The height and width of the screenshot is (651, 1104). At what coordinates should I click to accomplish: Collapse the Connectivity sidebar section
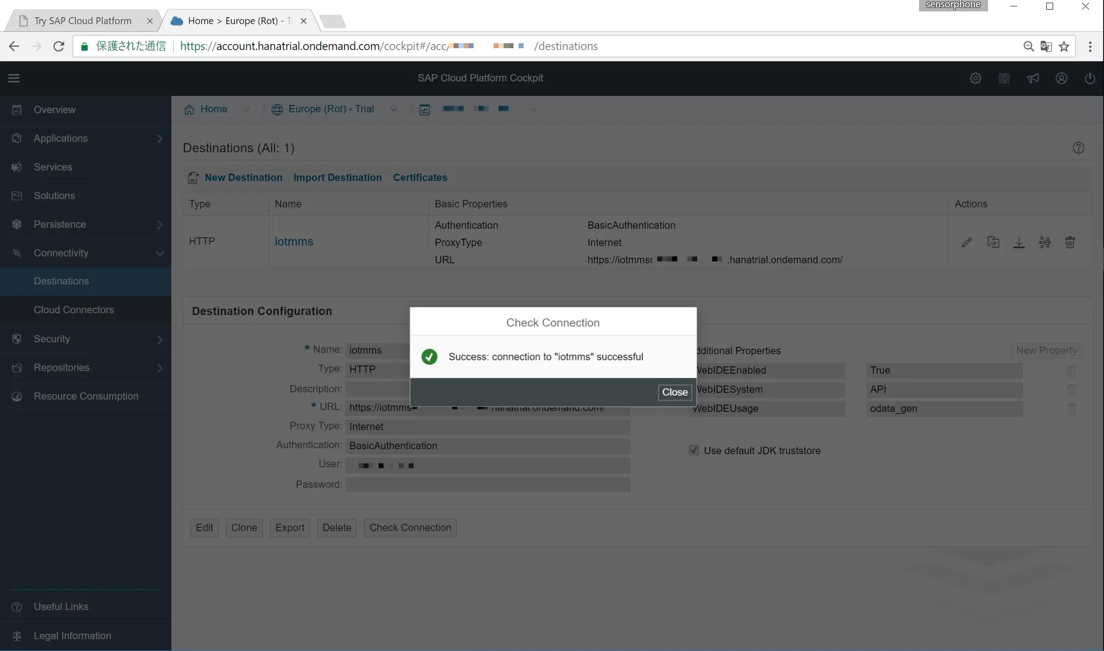coord(160,253)
